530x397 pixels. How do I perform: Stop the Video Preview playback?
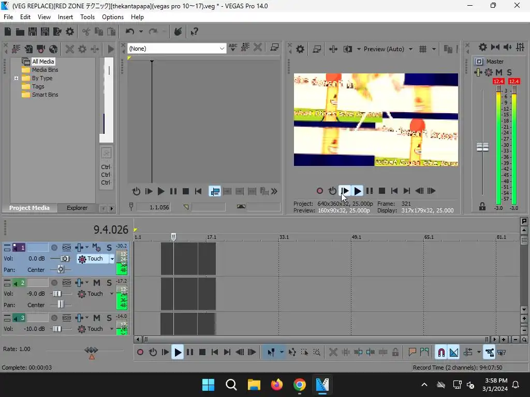point(382,191)
